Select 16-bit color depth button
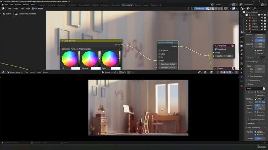Viewport: 268px width, 150px height. point(263,105)
